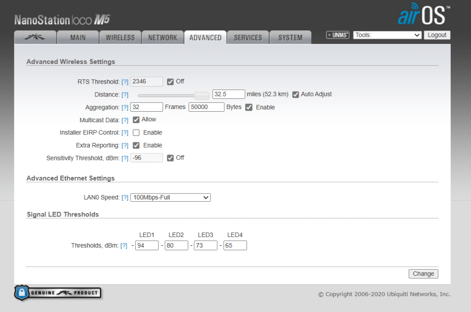Viewport: 471px width, 312px height.
Task: Click the UNMS status icon
Action: click(x=338, y=35)
